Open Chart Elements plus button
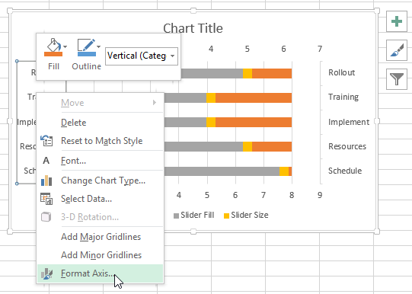This screenshot has height=294, width=412. 397,21
